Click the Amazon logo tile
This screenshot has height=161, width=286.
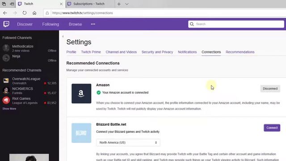point(81,93)
